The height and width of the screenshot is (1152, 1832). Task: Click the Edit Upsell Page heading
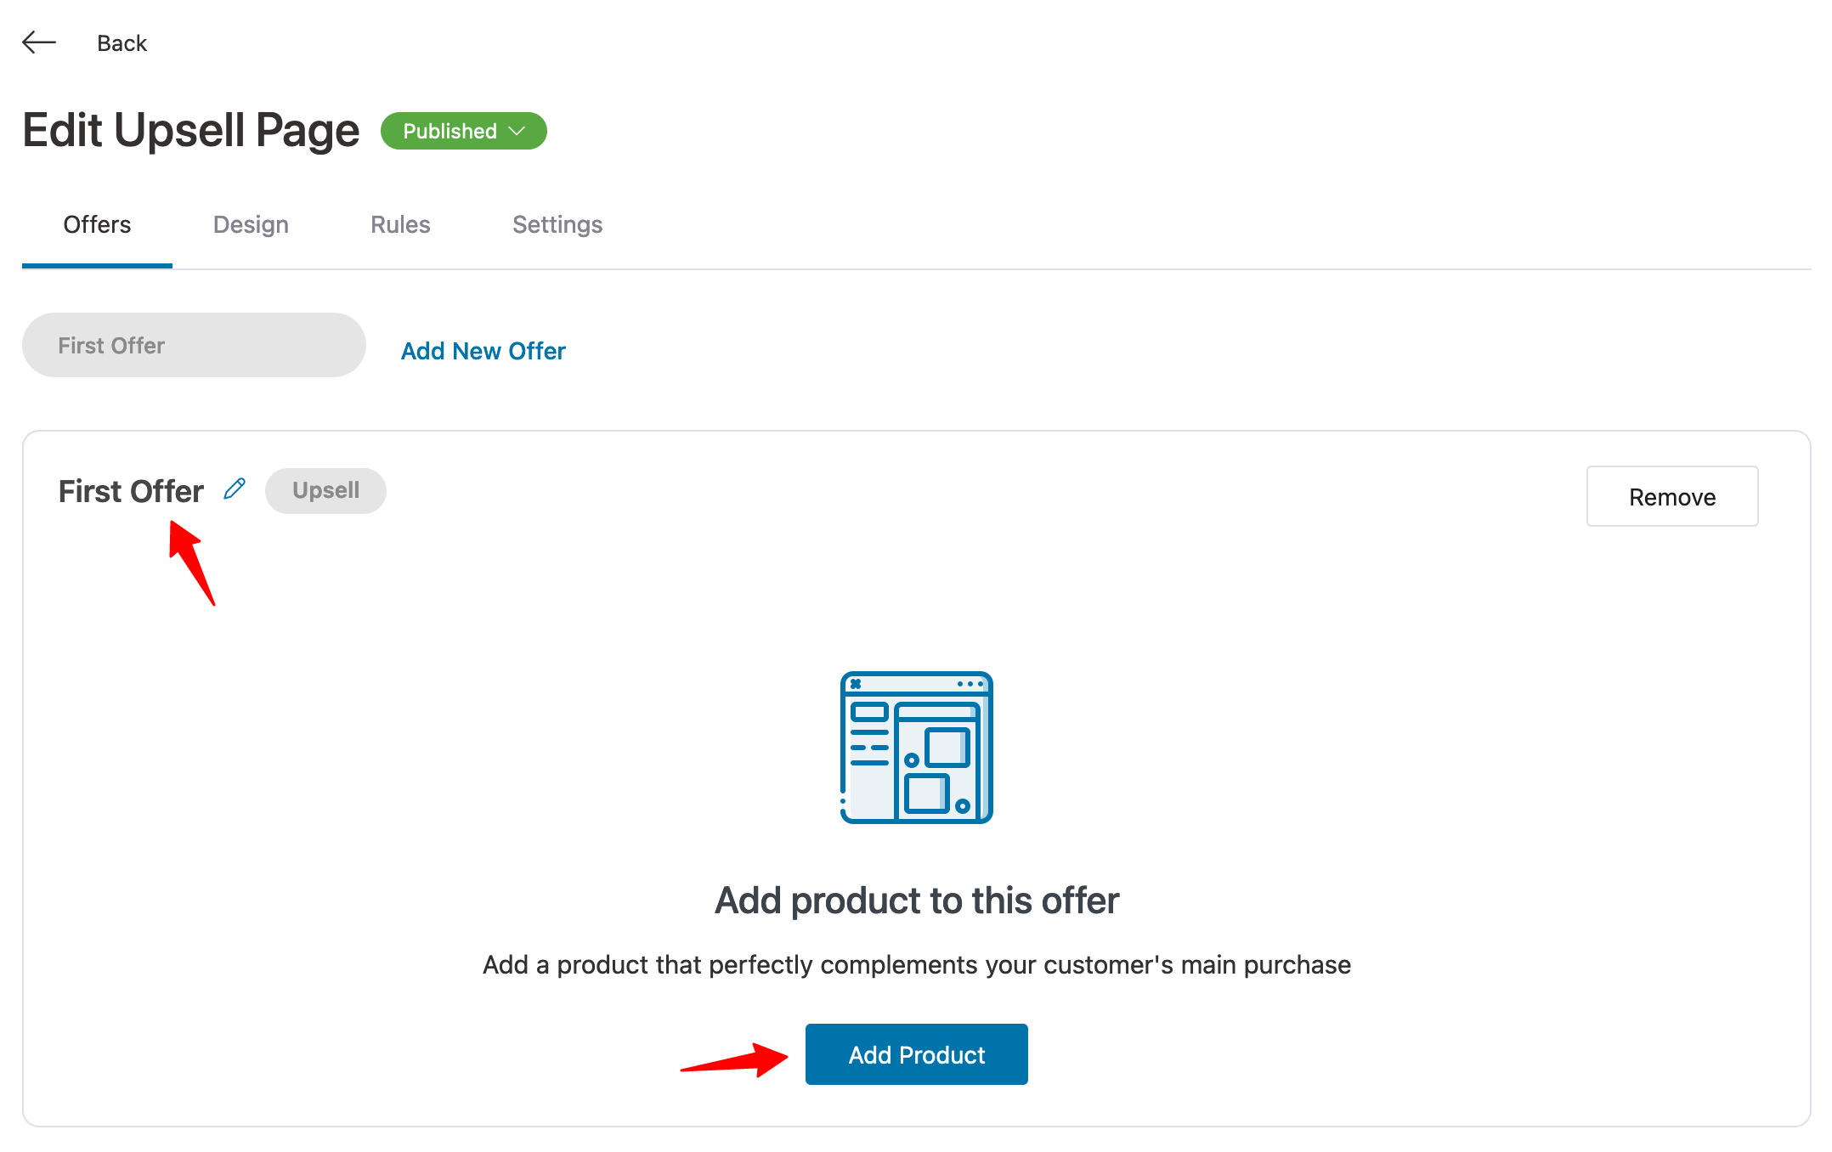coord(190,130)
